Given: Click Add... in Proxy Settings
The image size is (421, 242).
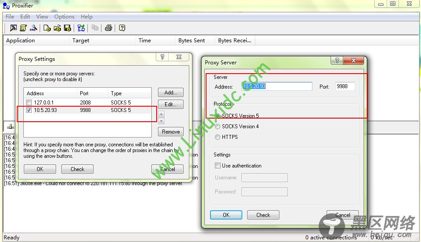Looking at the screenshot, I should [x=171, y=93].
